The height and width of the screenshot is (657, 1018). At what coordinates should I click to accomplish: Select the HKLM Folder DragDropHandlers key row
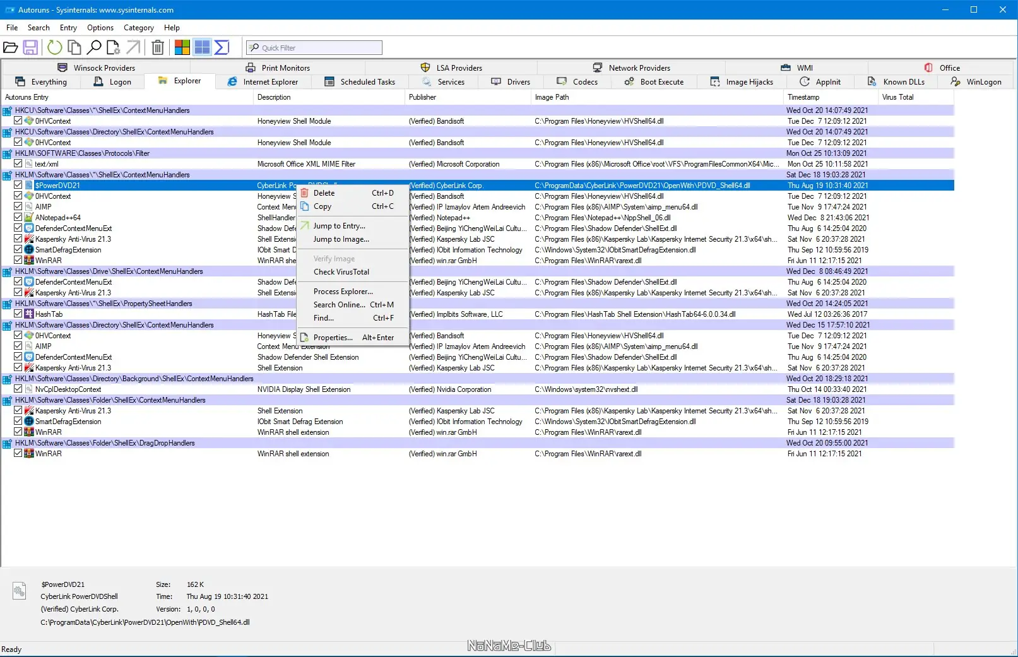(478, 443)
